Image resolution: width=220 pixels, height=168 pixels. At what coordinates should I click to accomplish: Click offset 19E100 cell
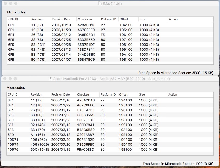coord(125,149)
